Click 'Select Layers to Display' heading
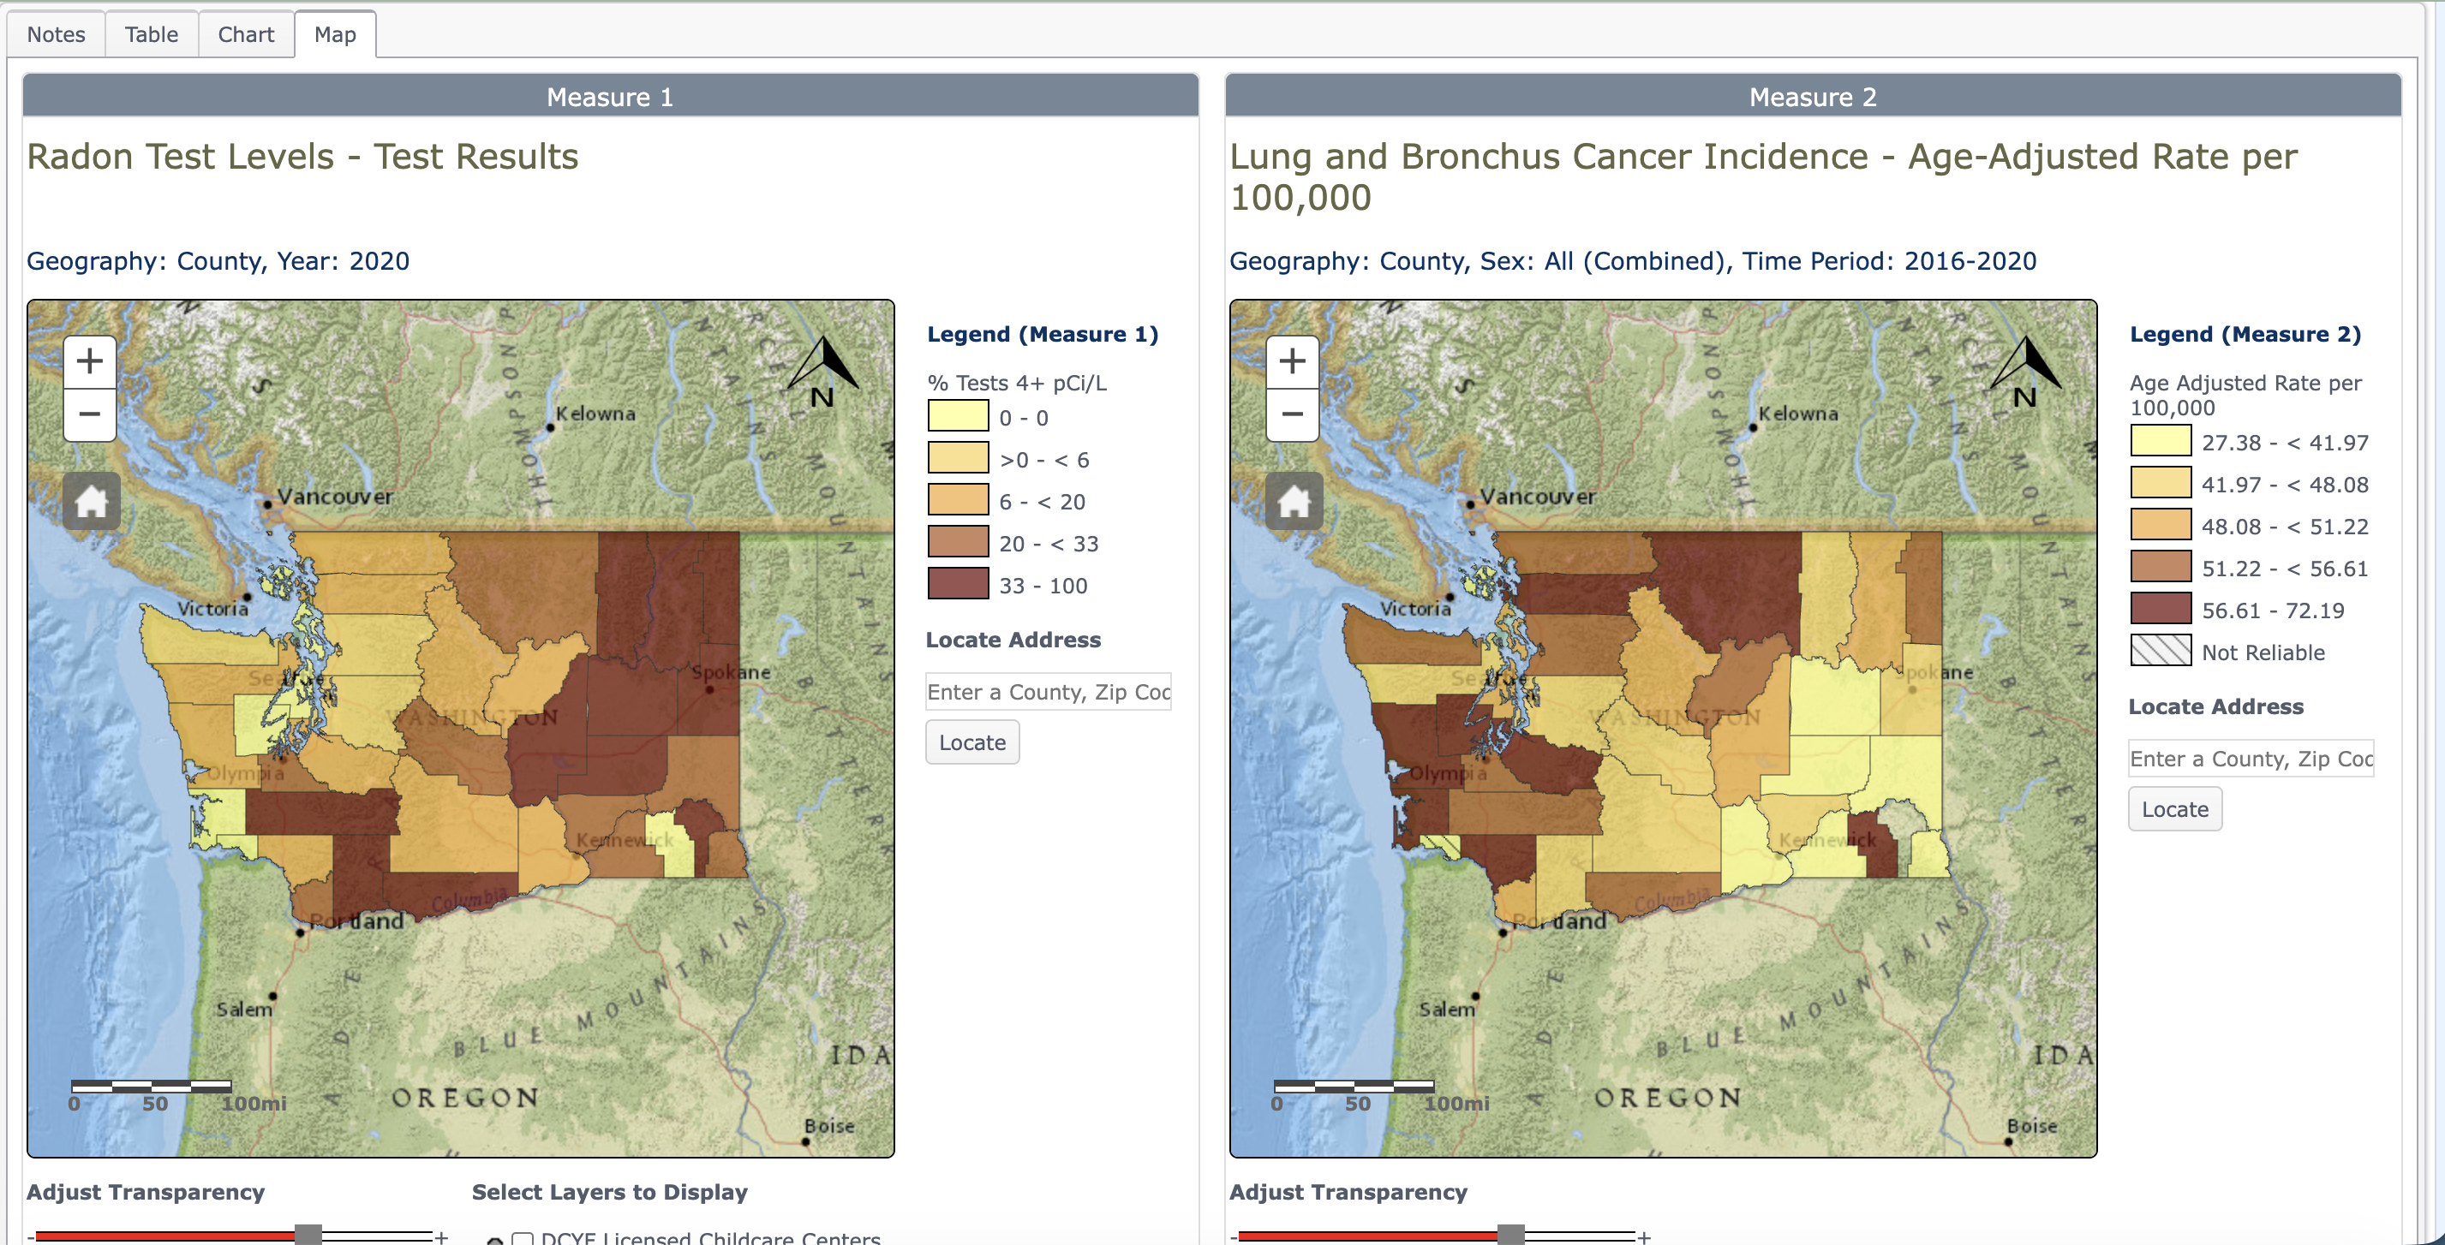 click(609, 1192)
